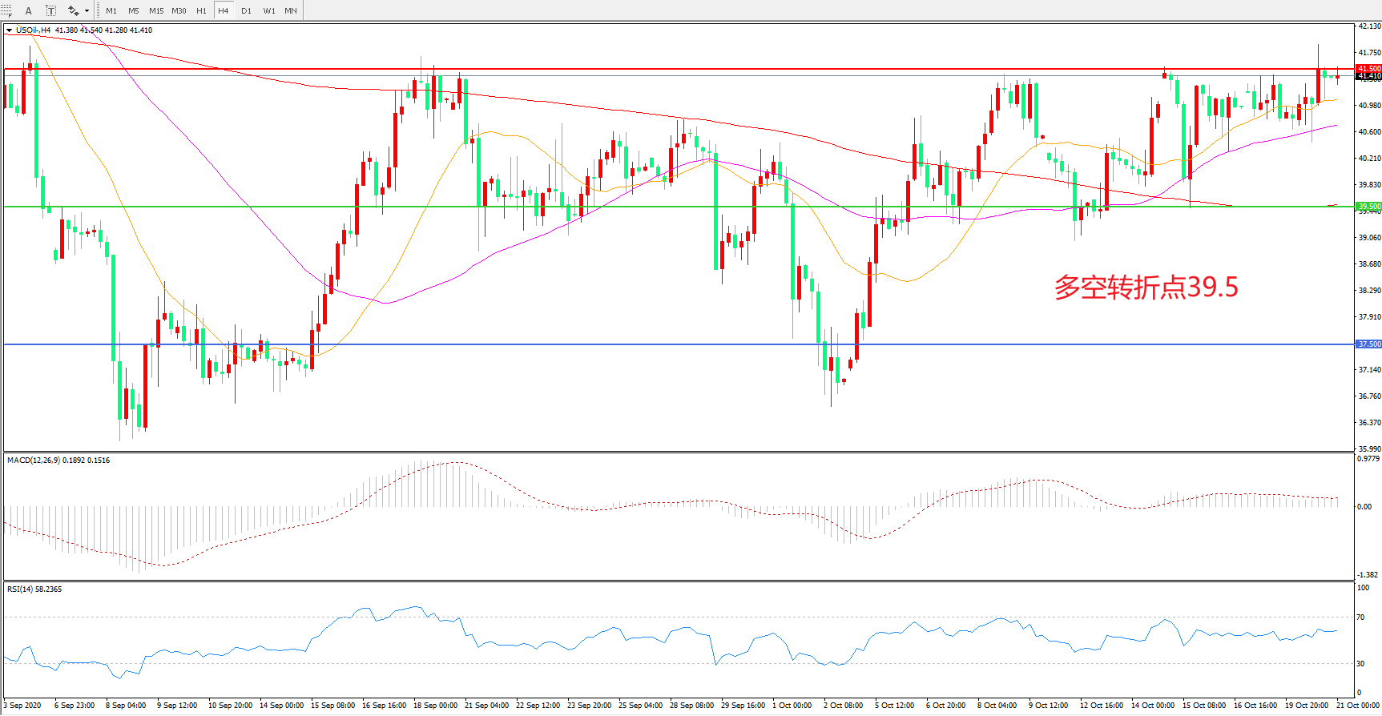1382x716 pixels.
Task: Switch to the M1 timeframe
Action: 111,10
